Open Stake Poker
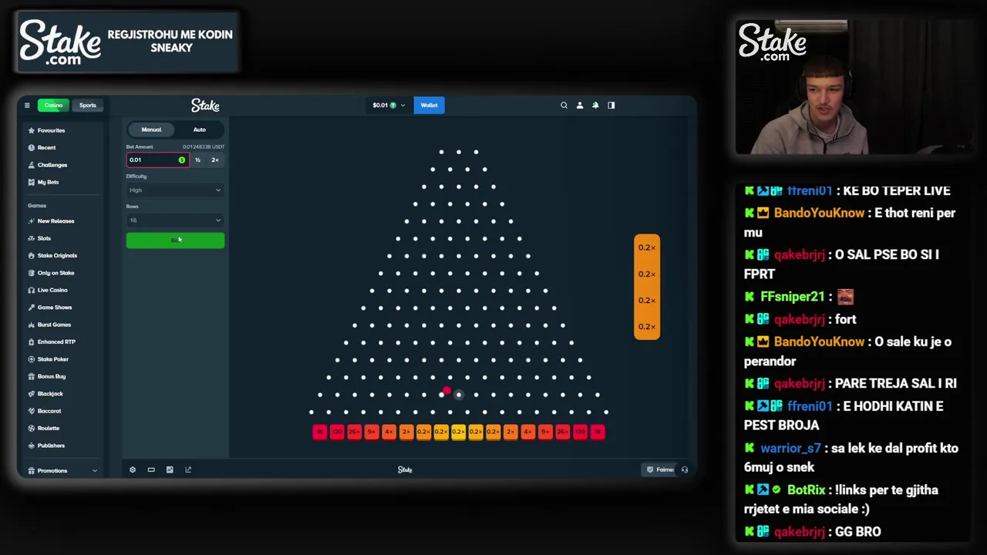The image size is (987, 555). point(52,359)
